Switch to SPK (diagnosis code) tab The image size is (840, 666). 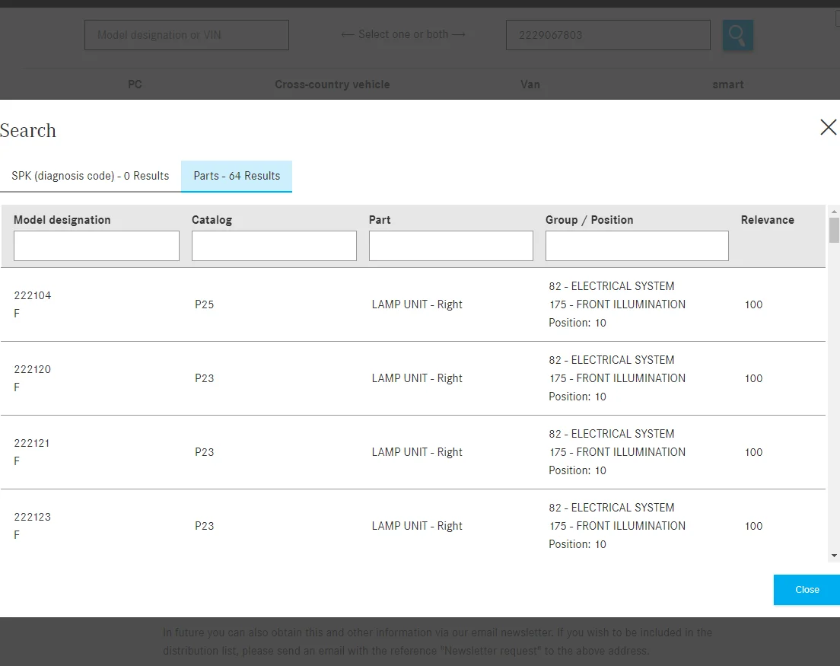coord(90,176)
